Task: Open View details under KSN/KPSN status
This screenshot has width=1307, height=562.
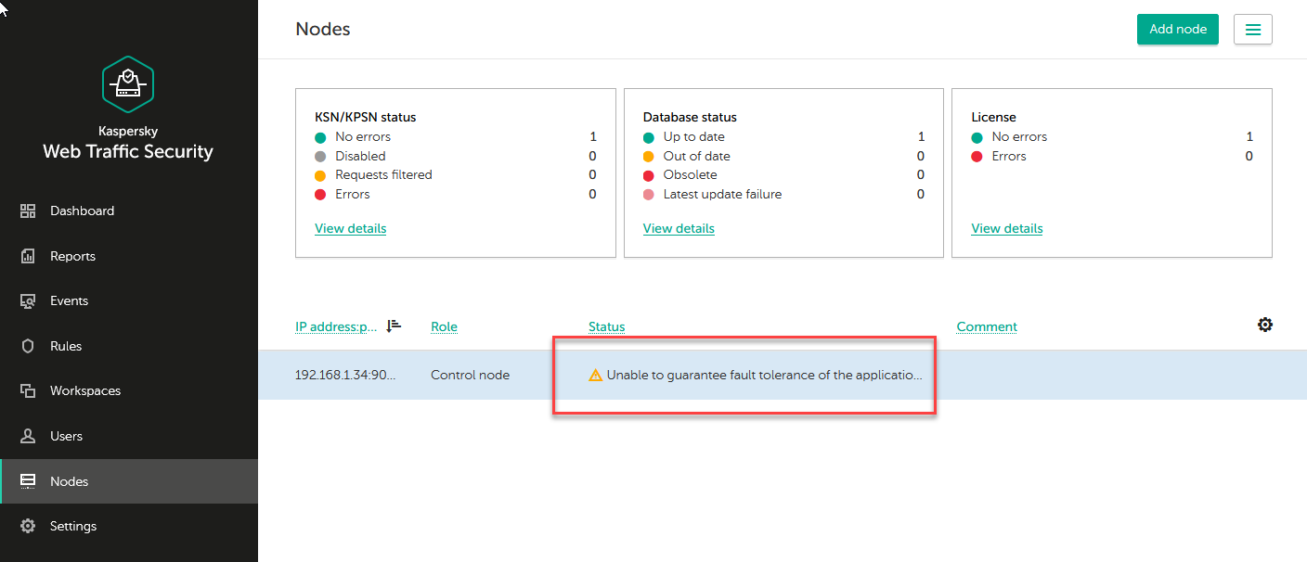Action: 350,228
